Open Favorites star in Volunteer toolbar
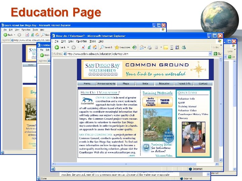242x181 pixels. coord(123,47)
